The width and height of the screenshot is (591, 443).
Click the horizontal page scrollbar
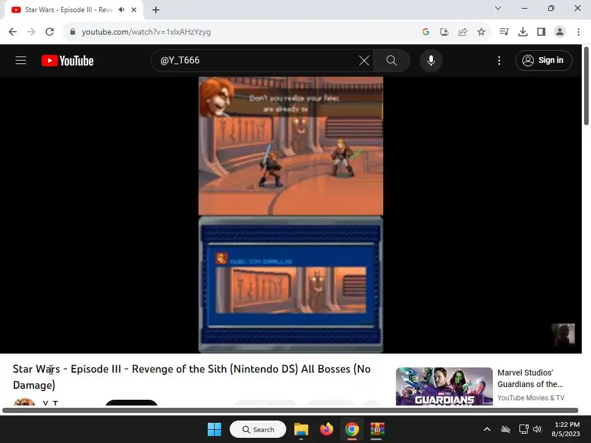tap(290, 410)
